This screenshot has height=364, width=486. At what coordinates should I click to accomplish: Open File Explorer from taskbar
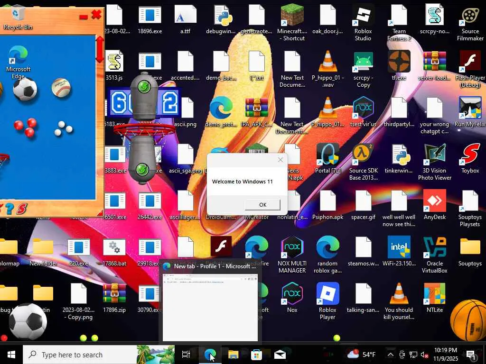click(233, 355)
